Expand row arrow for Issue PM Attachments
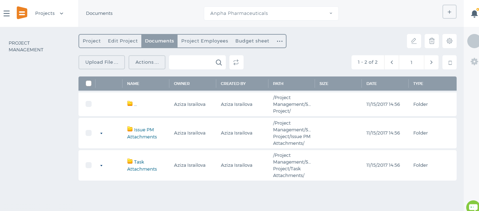The width and height of the screenshot is (479, 211). (x=101, y=133)
